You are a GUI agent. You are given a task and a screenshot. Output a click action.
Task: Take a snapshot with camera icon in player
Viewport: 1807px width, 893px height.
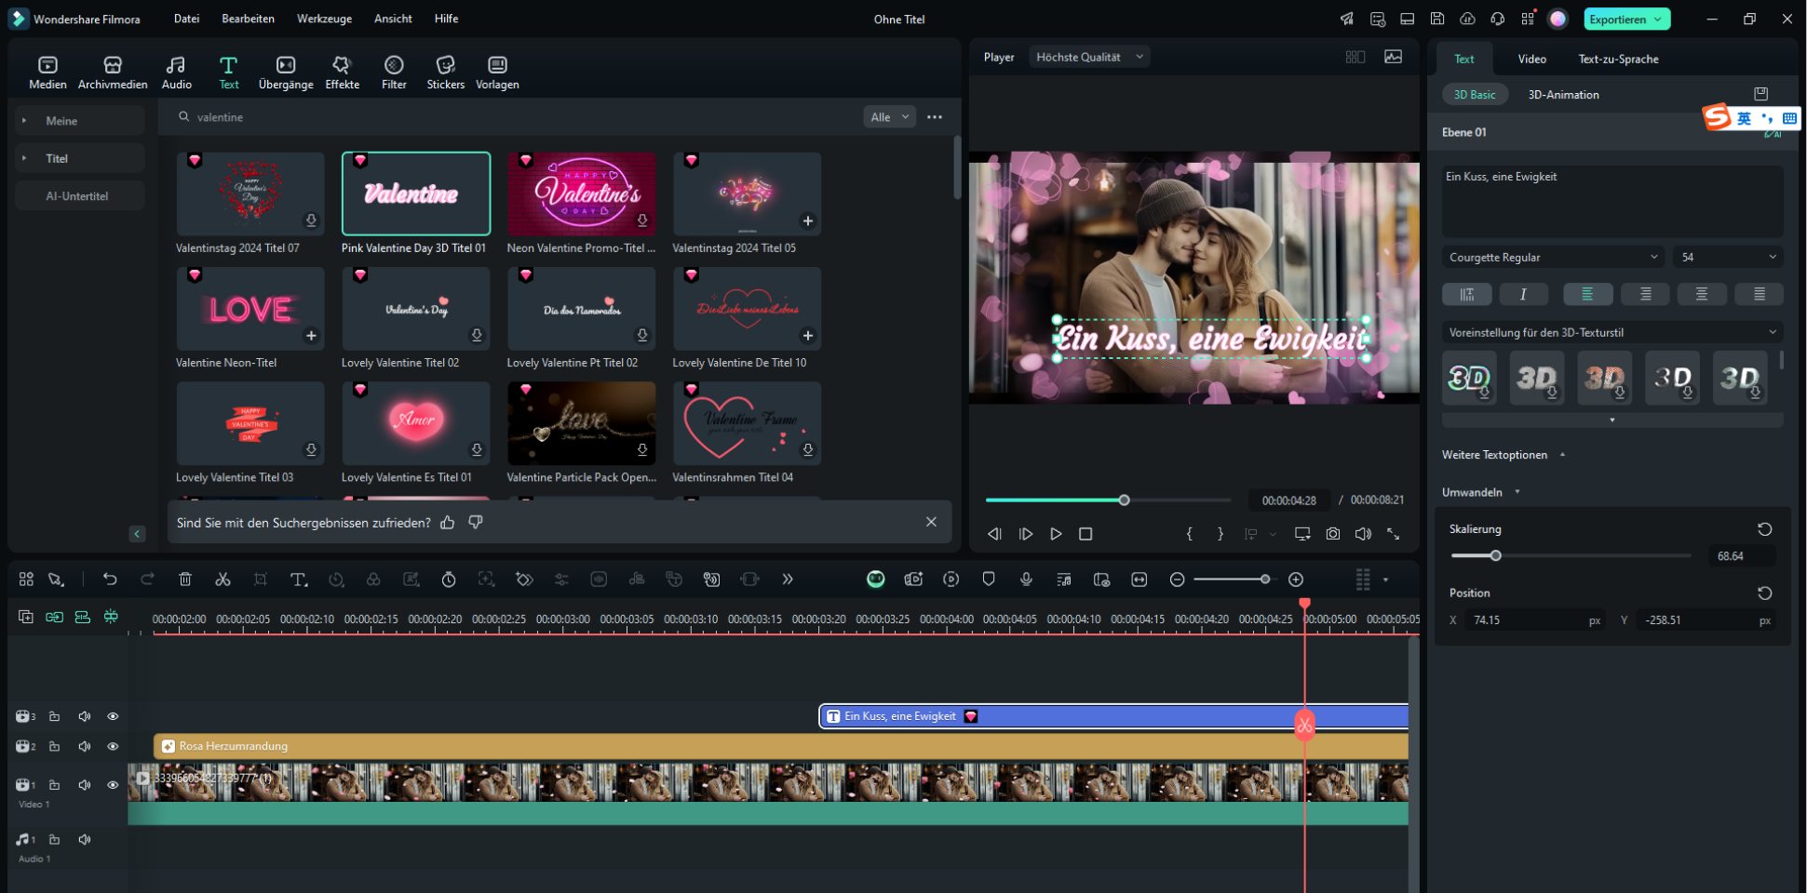click(1333, 534)
